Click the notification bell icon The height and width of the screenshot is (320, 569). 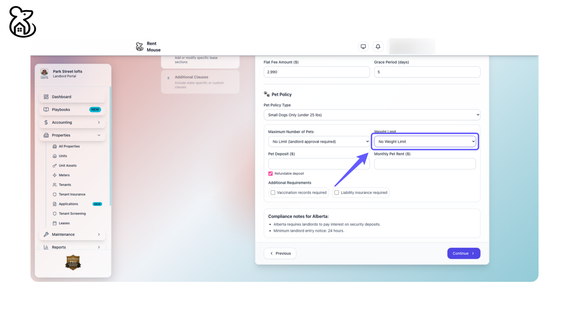click(378, 47)
